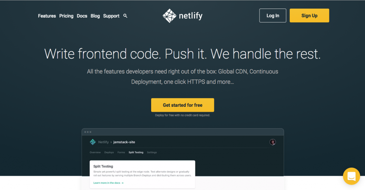Click the search magnifier icon
The height and width of the screenshot is (190, 365).
pos(125,16)
